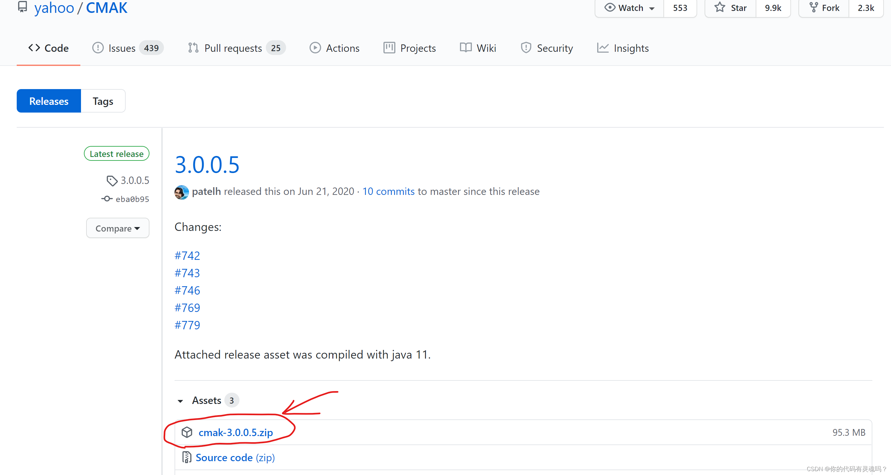Click the Watch eye icon

(x=610, y=7)
